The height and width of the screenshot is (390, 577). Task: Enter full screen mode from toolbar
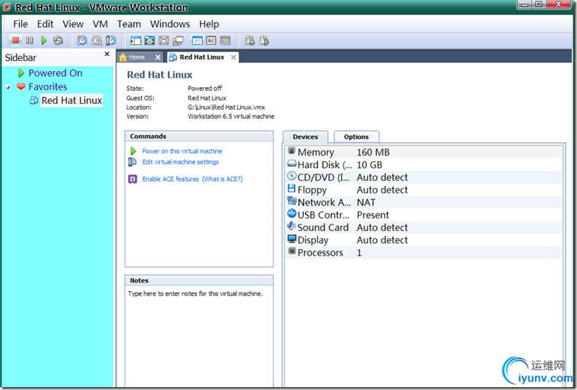tap(149, 41)
